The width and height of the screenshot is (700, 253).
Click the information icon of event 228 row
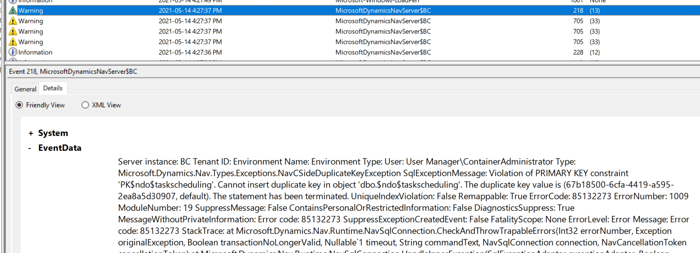click(13, 52)
